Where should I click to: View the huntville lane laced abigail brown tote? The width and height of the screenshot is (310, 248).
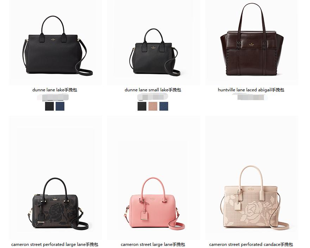coord(252,39)
